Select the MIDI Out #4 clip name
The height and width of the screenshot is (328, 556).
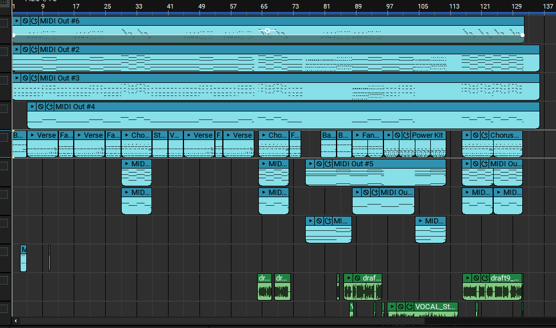75,106
